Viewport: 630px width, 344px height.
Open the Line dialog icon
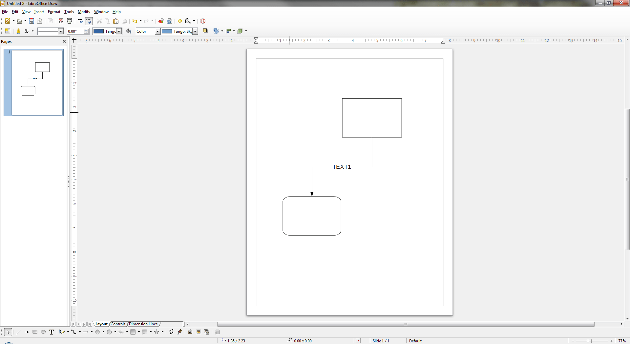click(x=18, y=31)
